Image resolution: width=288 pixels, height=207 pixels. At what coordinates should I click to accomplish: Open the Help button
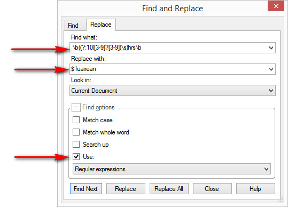pos(255,188)
